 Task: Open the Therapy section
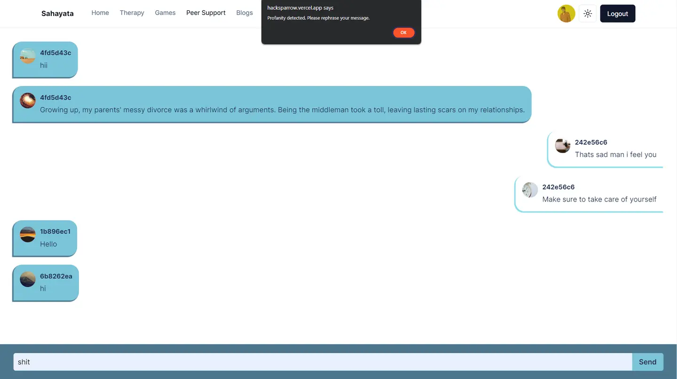(x=132, y=13)
